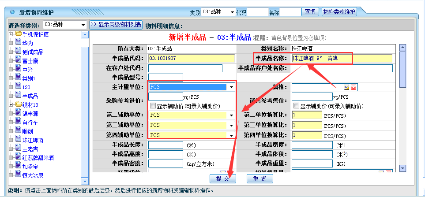
Task: Click the document icon for 华为 category
Action: pos(19,43)
